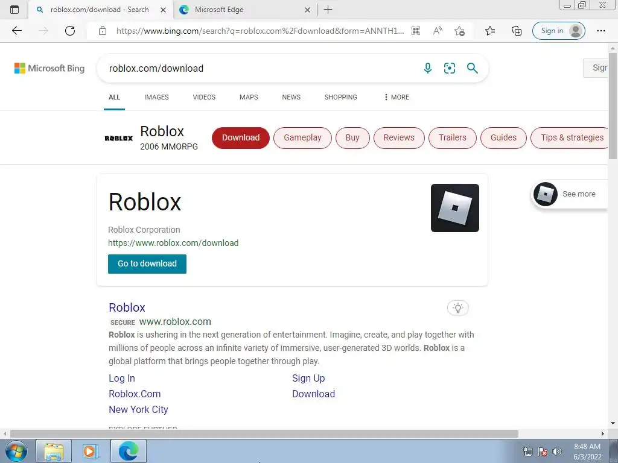
Task: Switch to the Microsoft Edge tab
Action: click(244, 10)
